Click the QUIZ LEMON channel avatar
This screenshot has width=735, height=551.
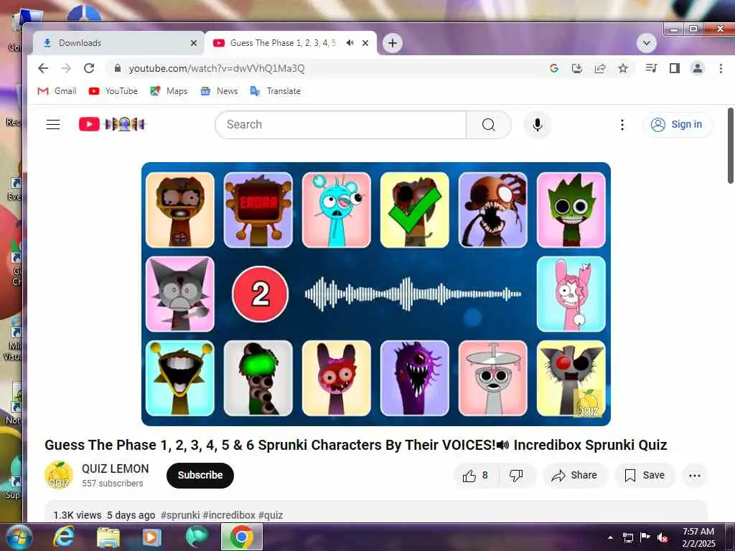(59, 475)
